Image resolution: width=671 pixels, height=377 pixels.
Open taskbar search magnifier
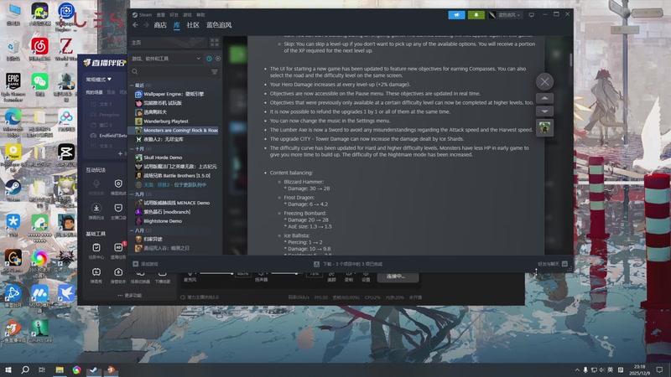point(25,369)
